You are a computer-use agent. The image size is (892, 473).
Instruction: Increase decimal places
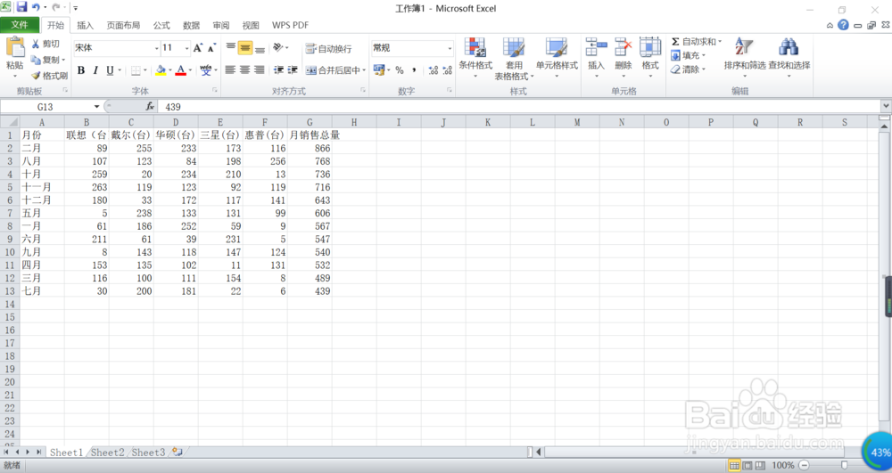click(434, 69)
